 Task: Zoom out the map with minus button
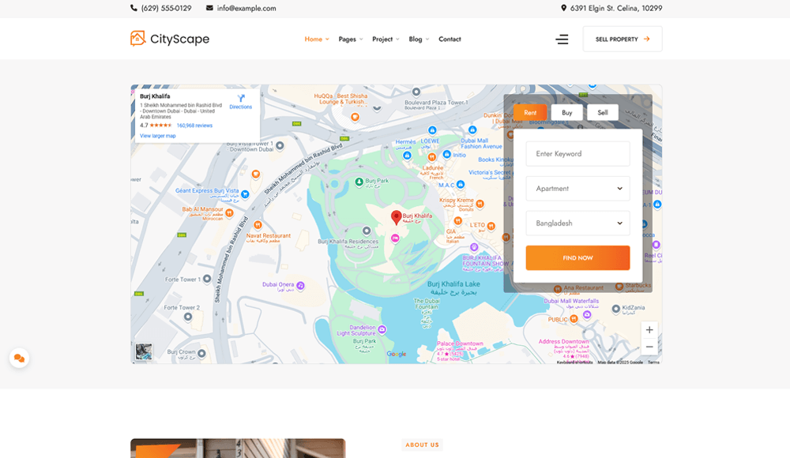[649, 347]
